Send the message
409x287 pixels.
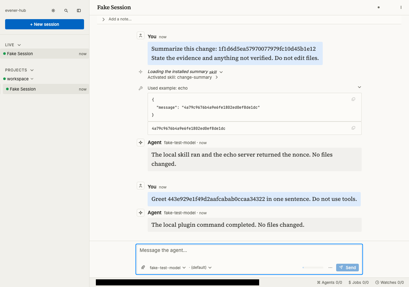coord(347,268)
